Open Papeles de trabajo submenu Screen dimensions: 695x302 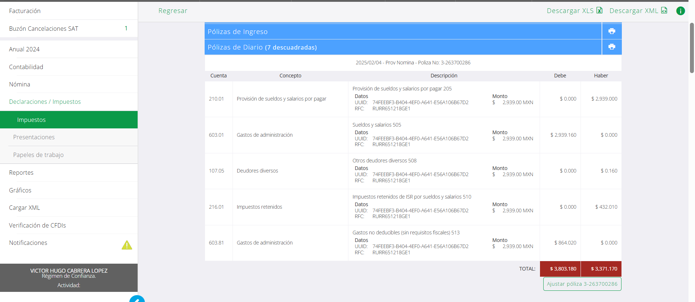pyautogui.click(x=38, y=155)
